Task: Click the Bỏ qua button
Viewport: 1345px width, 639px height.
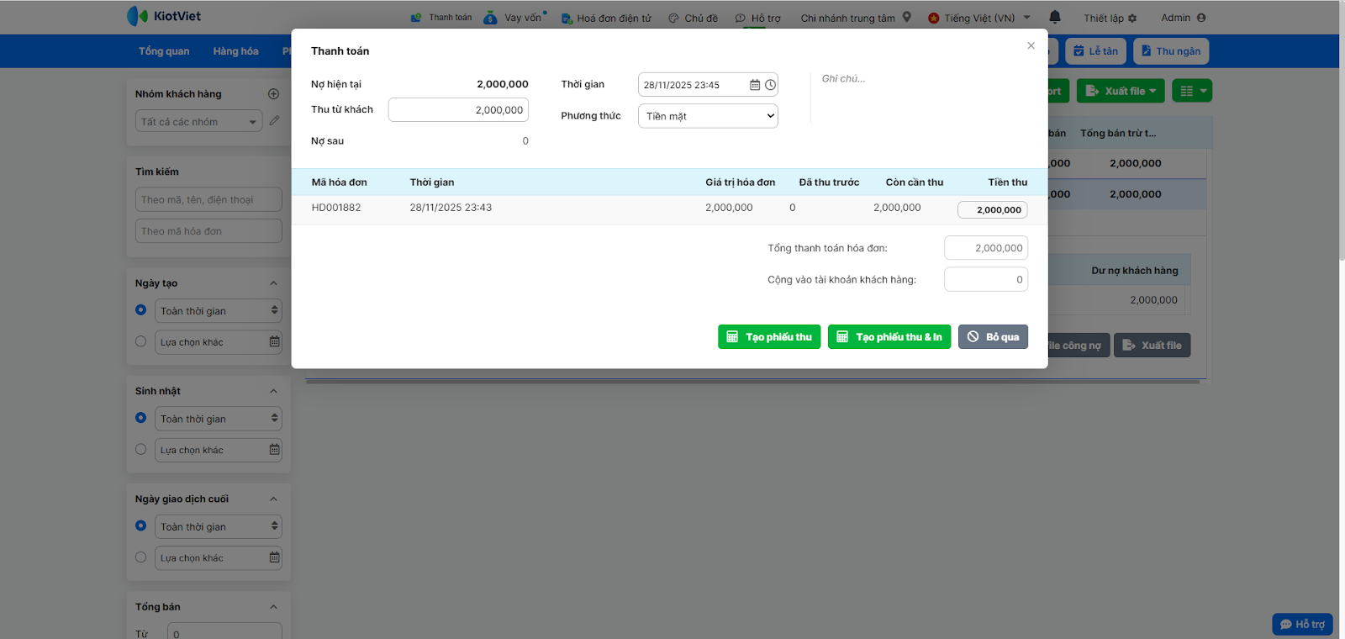Action: [x=993, y=336]
